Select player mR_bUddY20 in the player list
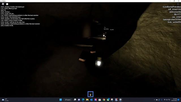 coord(174,9)
